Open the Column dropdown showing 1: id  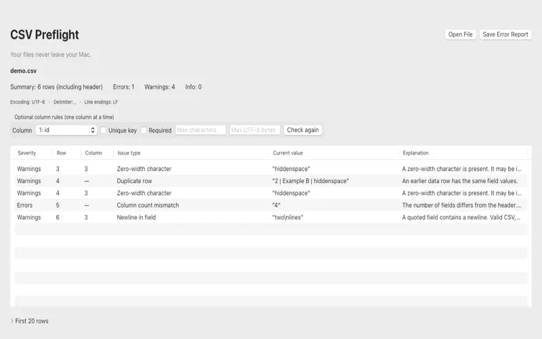coord(66,130)
